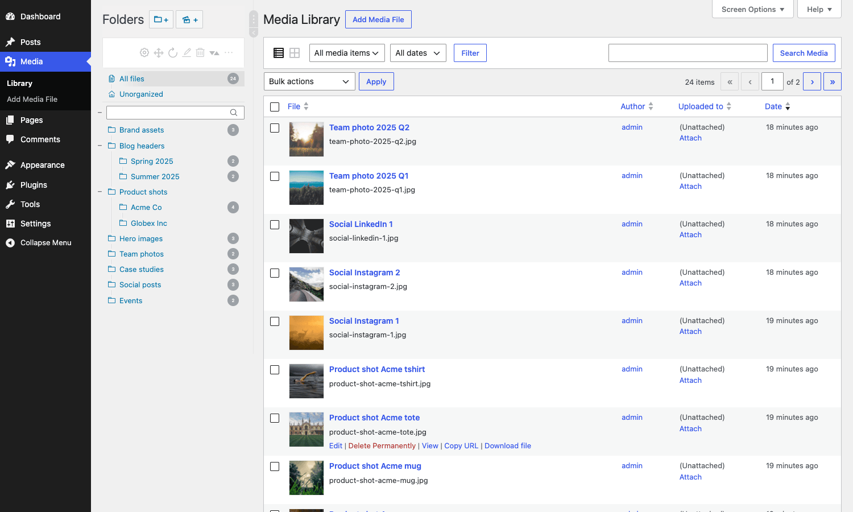853x512 pixels.
Task: Collapse the Blog headers folder tree
Action: click(100, 146)
